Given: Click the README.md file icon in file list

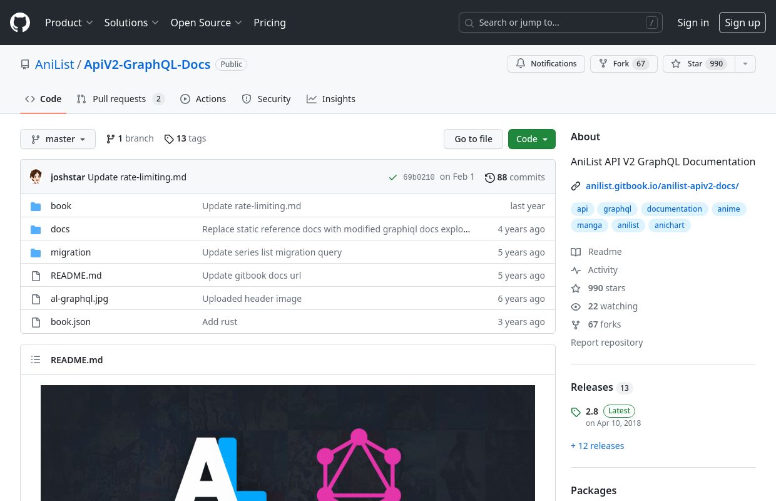Looking at the screenshot, I should [x=36, y=276].
